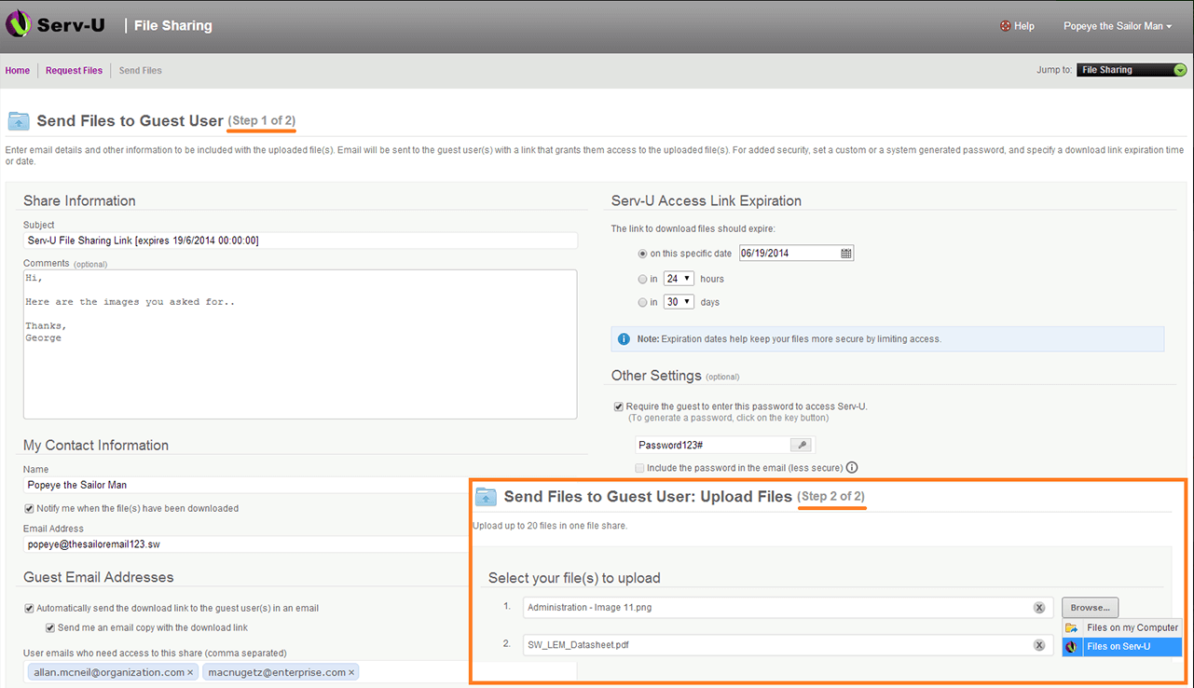1194x688 pixels.
Task: Open calendar picker next to expiration date
Action: click(x=846, y=254)
